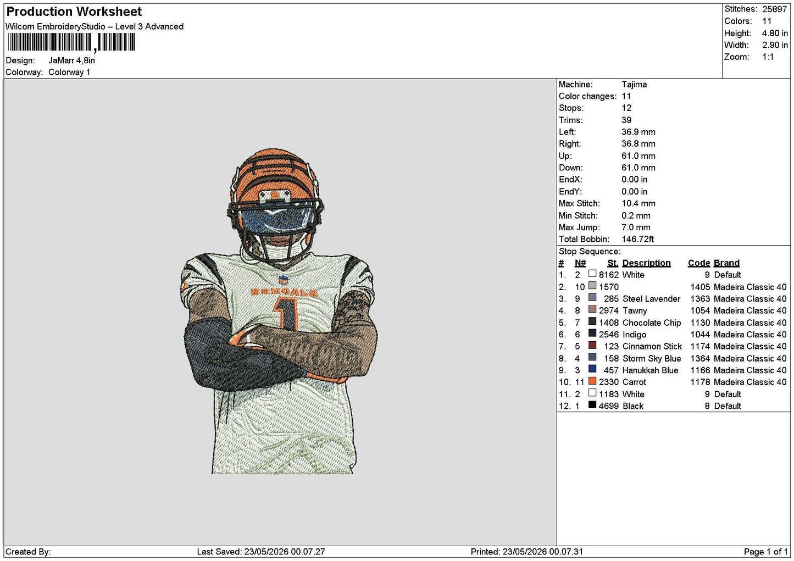The image size is (794, 561).
Task: Click the Cinnamon Stick color swatch
Action: [592, 345]
